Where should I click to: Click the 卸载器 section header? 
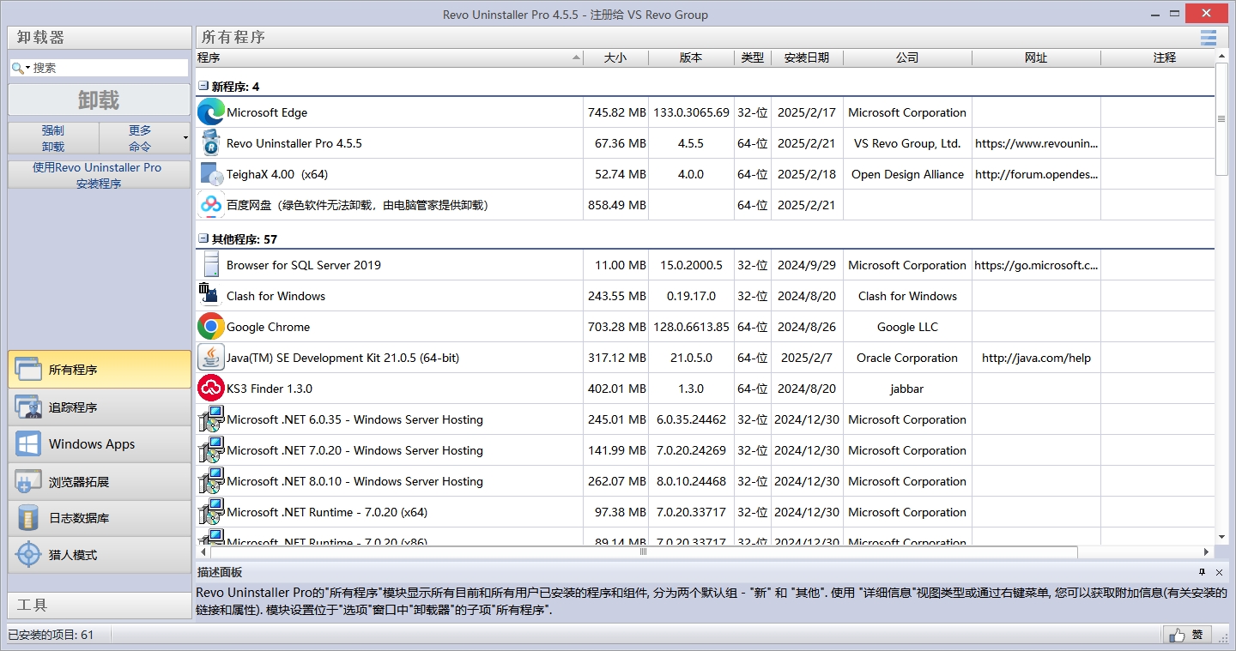100,38
